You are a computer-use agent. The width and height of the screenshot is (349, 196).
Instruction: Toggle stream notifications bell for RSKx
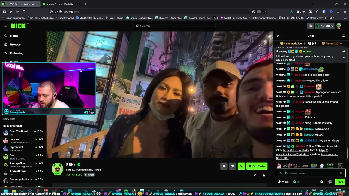[x=224, y=166]
